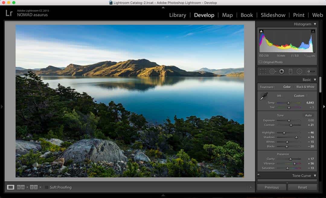Select the Graduated Filter tool
This screenshot has height=198, width=326.
pyautogui.click(x=290, y=72)
